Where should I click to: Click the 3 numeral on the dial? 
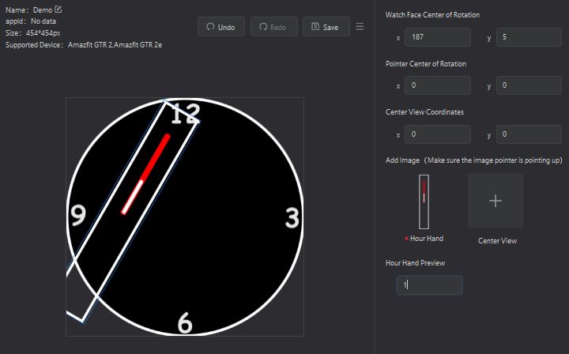(292, 218)
